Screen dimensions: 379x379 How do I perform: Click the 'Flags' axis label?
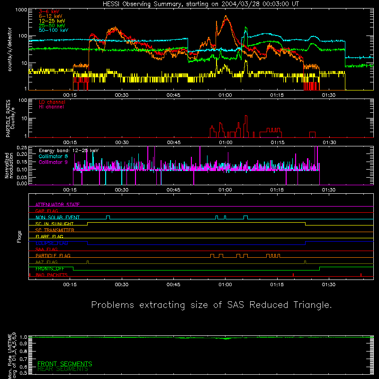(19, 236)
